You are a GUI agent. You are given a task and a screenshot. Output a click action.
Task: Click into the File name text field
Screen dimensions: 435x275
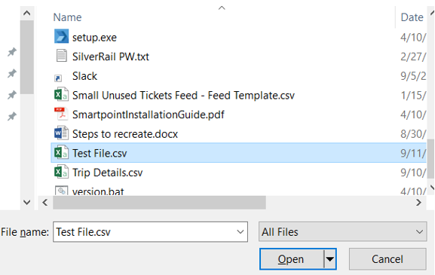[x=144, y=232]
